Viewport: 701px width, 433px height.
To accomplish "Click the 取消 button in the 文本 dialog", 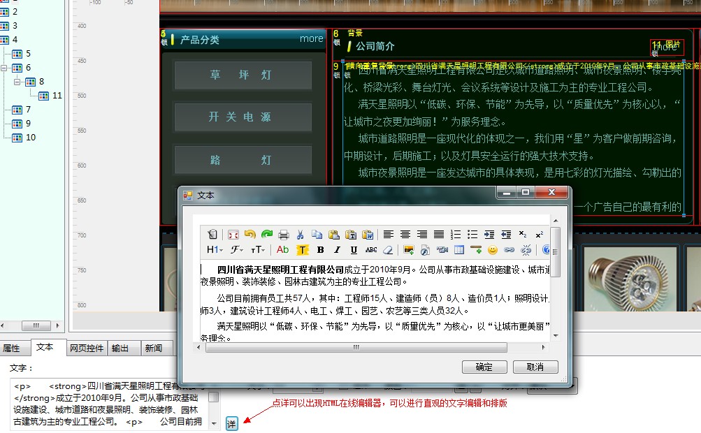I will (535, 367).
